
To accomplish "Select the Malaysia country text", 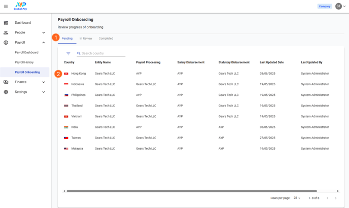I will coord(77,149).
